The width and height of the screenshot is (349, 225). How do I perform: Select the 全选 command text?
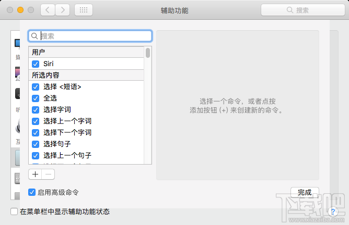[50, 98]
